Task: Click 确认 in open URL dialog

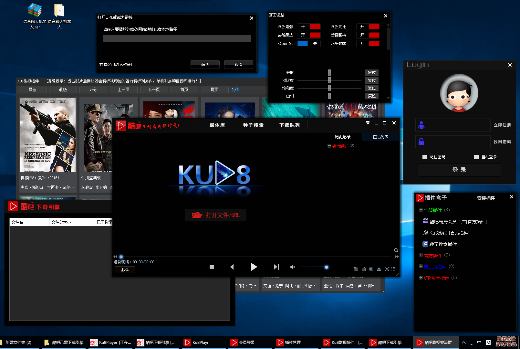Action: pos(205,65)
